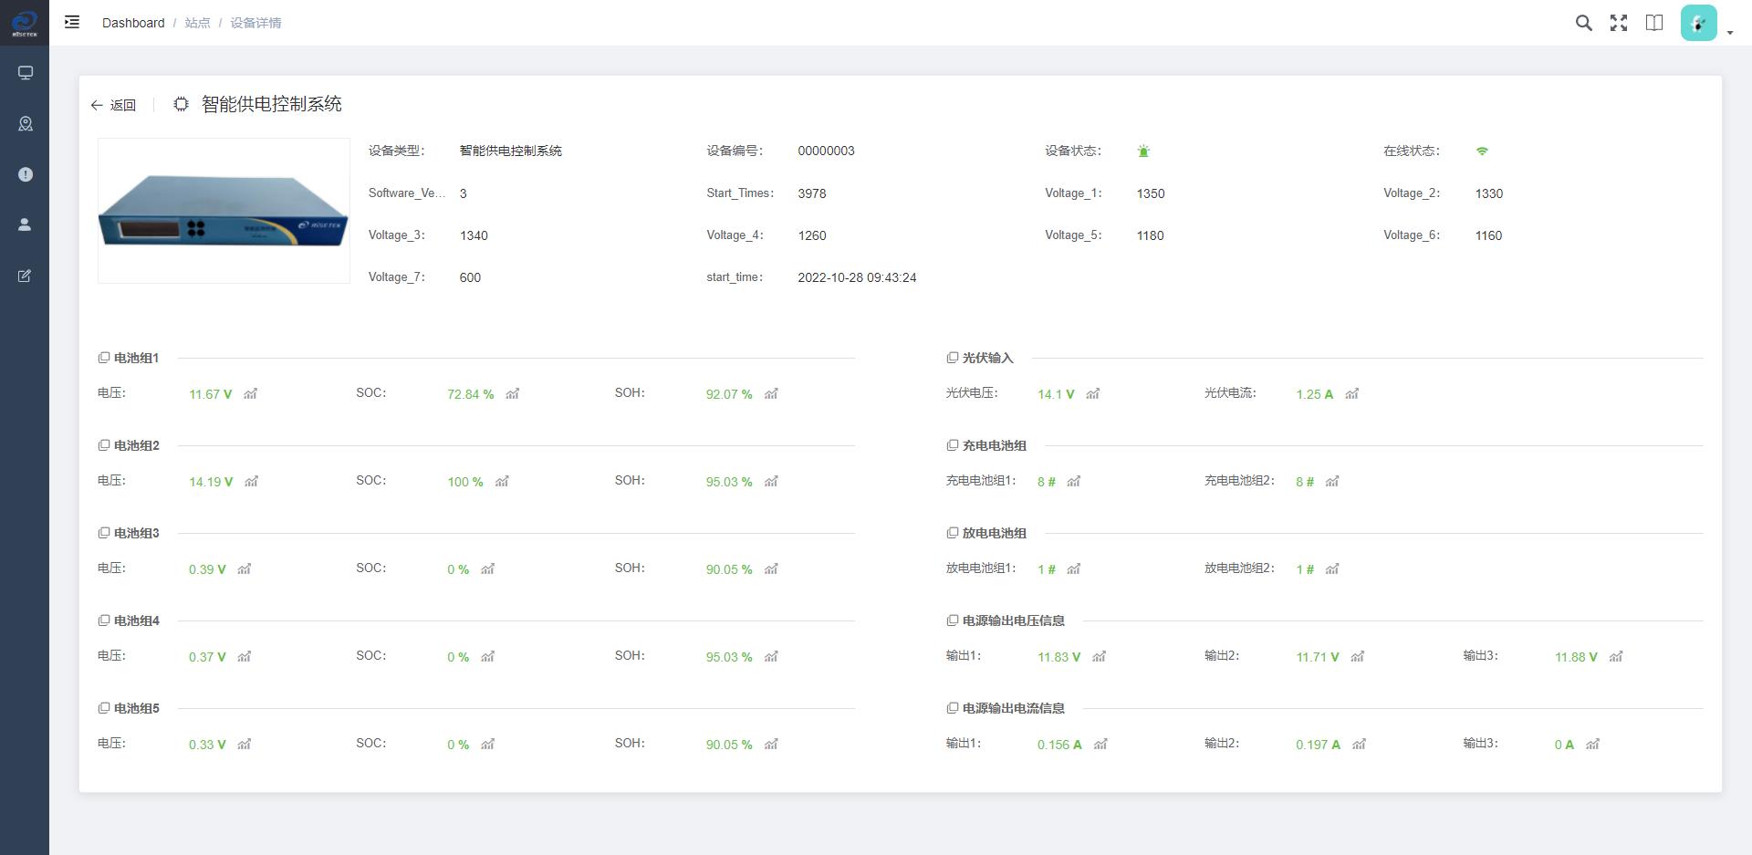Click the 返回 back button

[x=114, y=105]
